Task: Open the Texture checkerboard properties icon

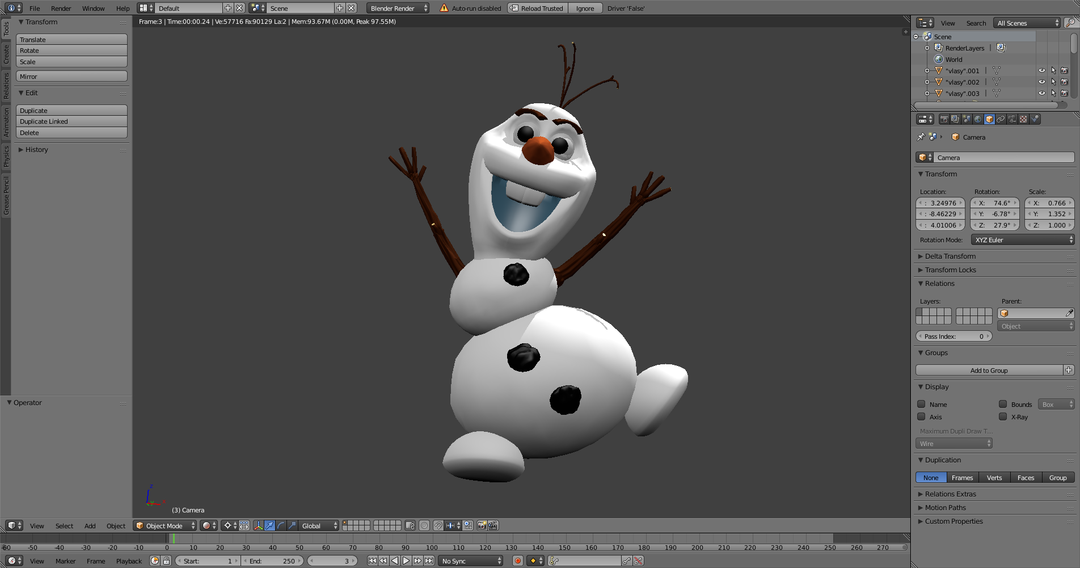Action: pyautogui.click(x=1023, y=119)
